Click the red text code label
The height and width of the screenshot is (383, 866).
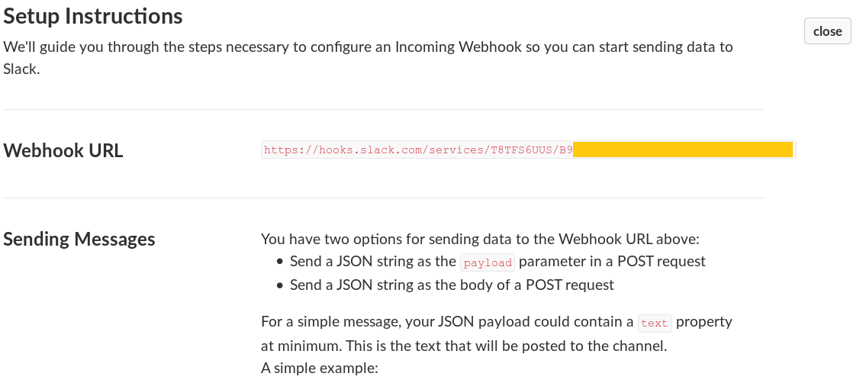click(654, 323)
